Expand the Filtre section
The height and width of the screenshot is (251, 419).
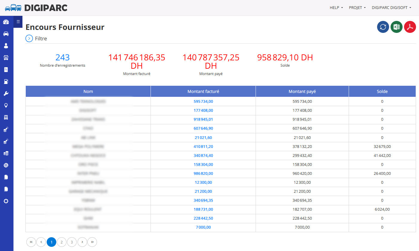point(36,39)
